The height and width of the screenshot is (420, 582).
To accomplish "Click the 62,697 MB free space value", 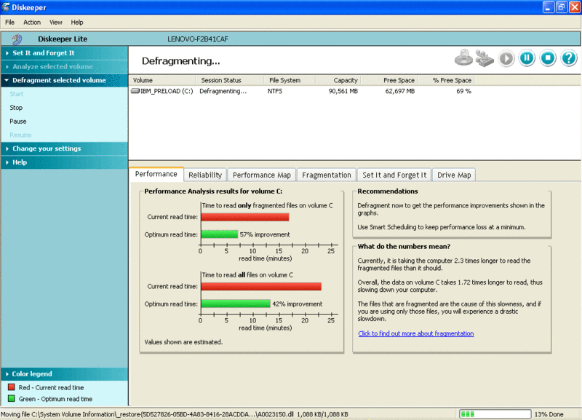I will pos(399,91).
